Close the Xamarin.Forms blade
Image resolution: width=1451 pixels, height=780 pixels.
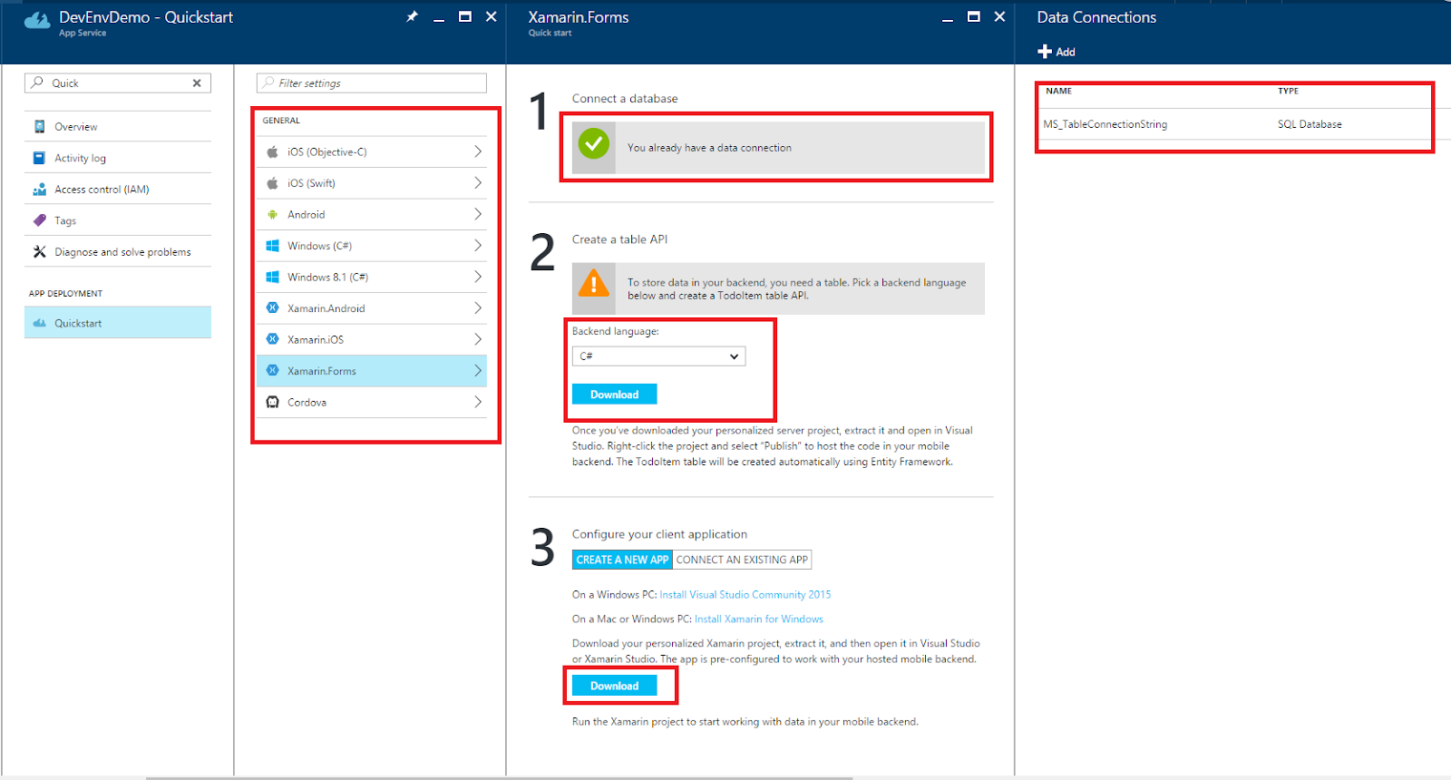click(999, 16)
